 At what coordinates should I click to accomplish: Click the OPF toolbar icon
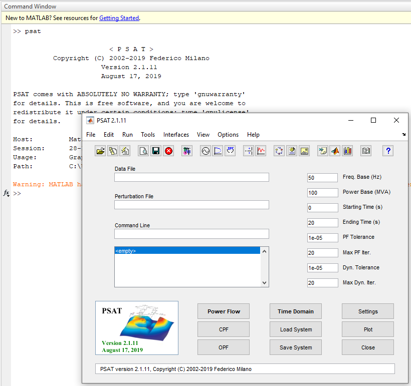tap(231, 151)
